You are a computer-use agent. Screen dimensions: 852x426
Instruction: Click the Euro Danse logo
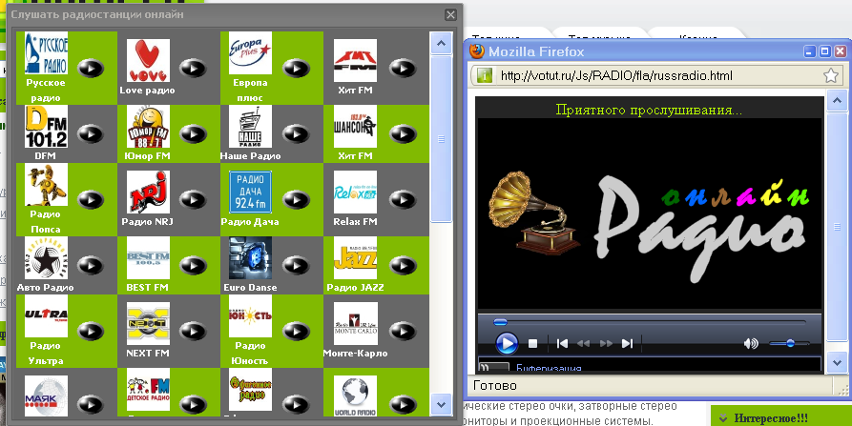pyautogui.click(x=251, y=257)
